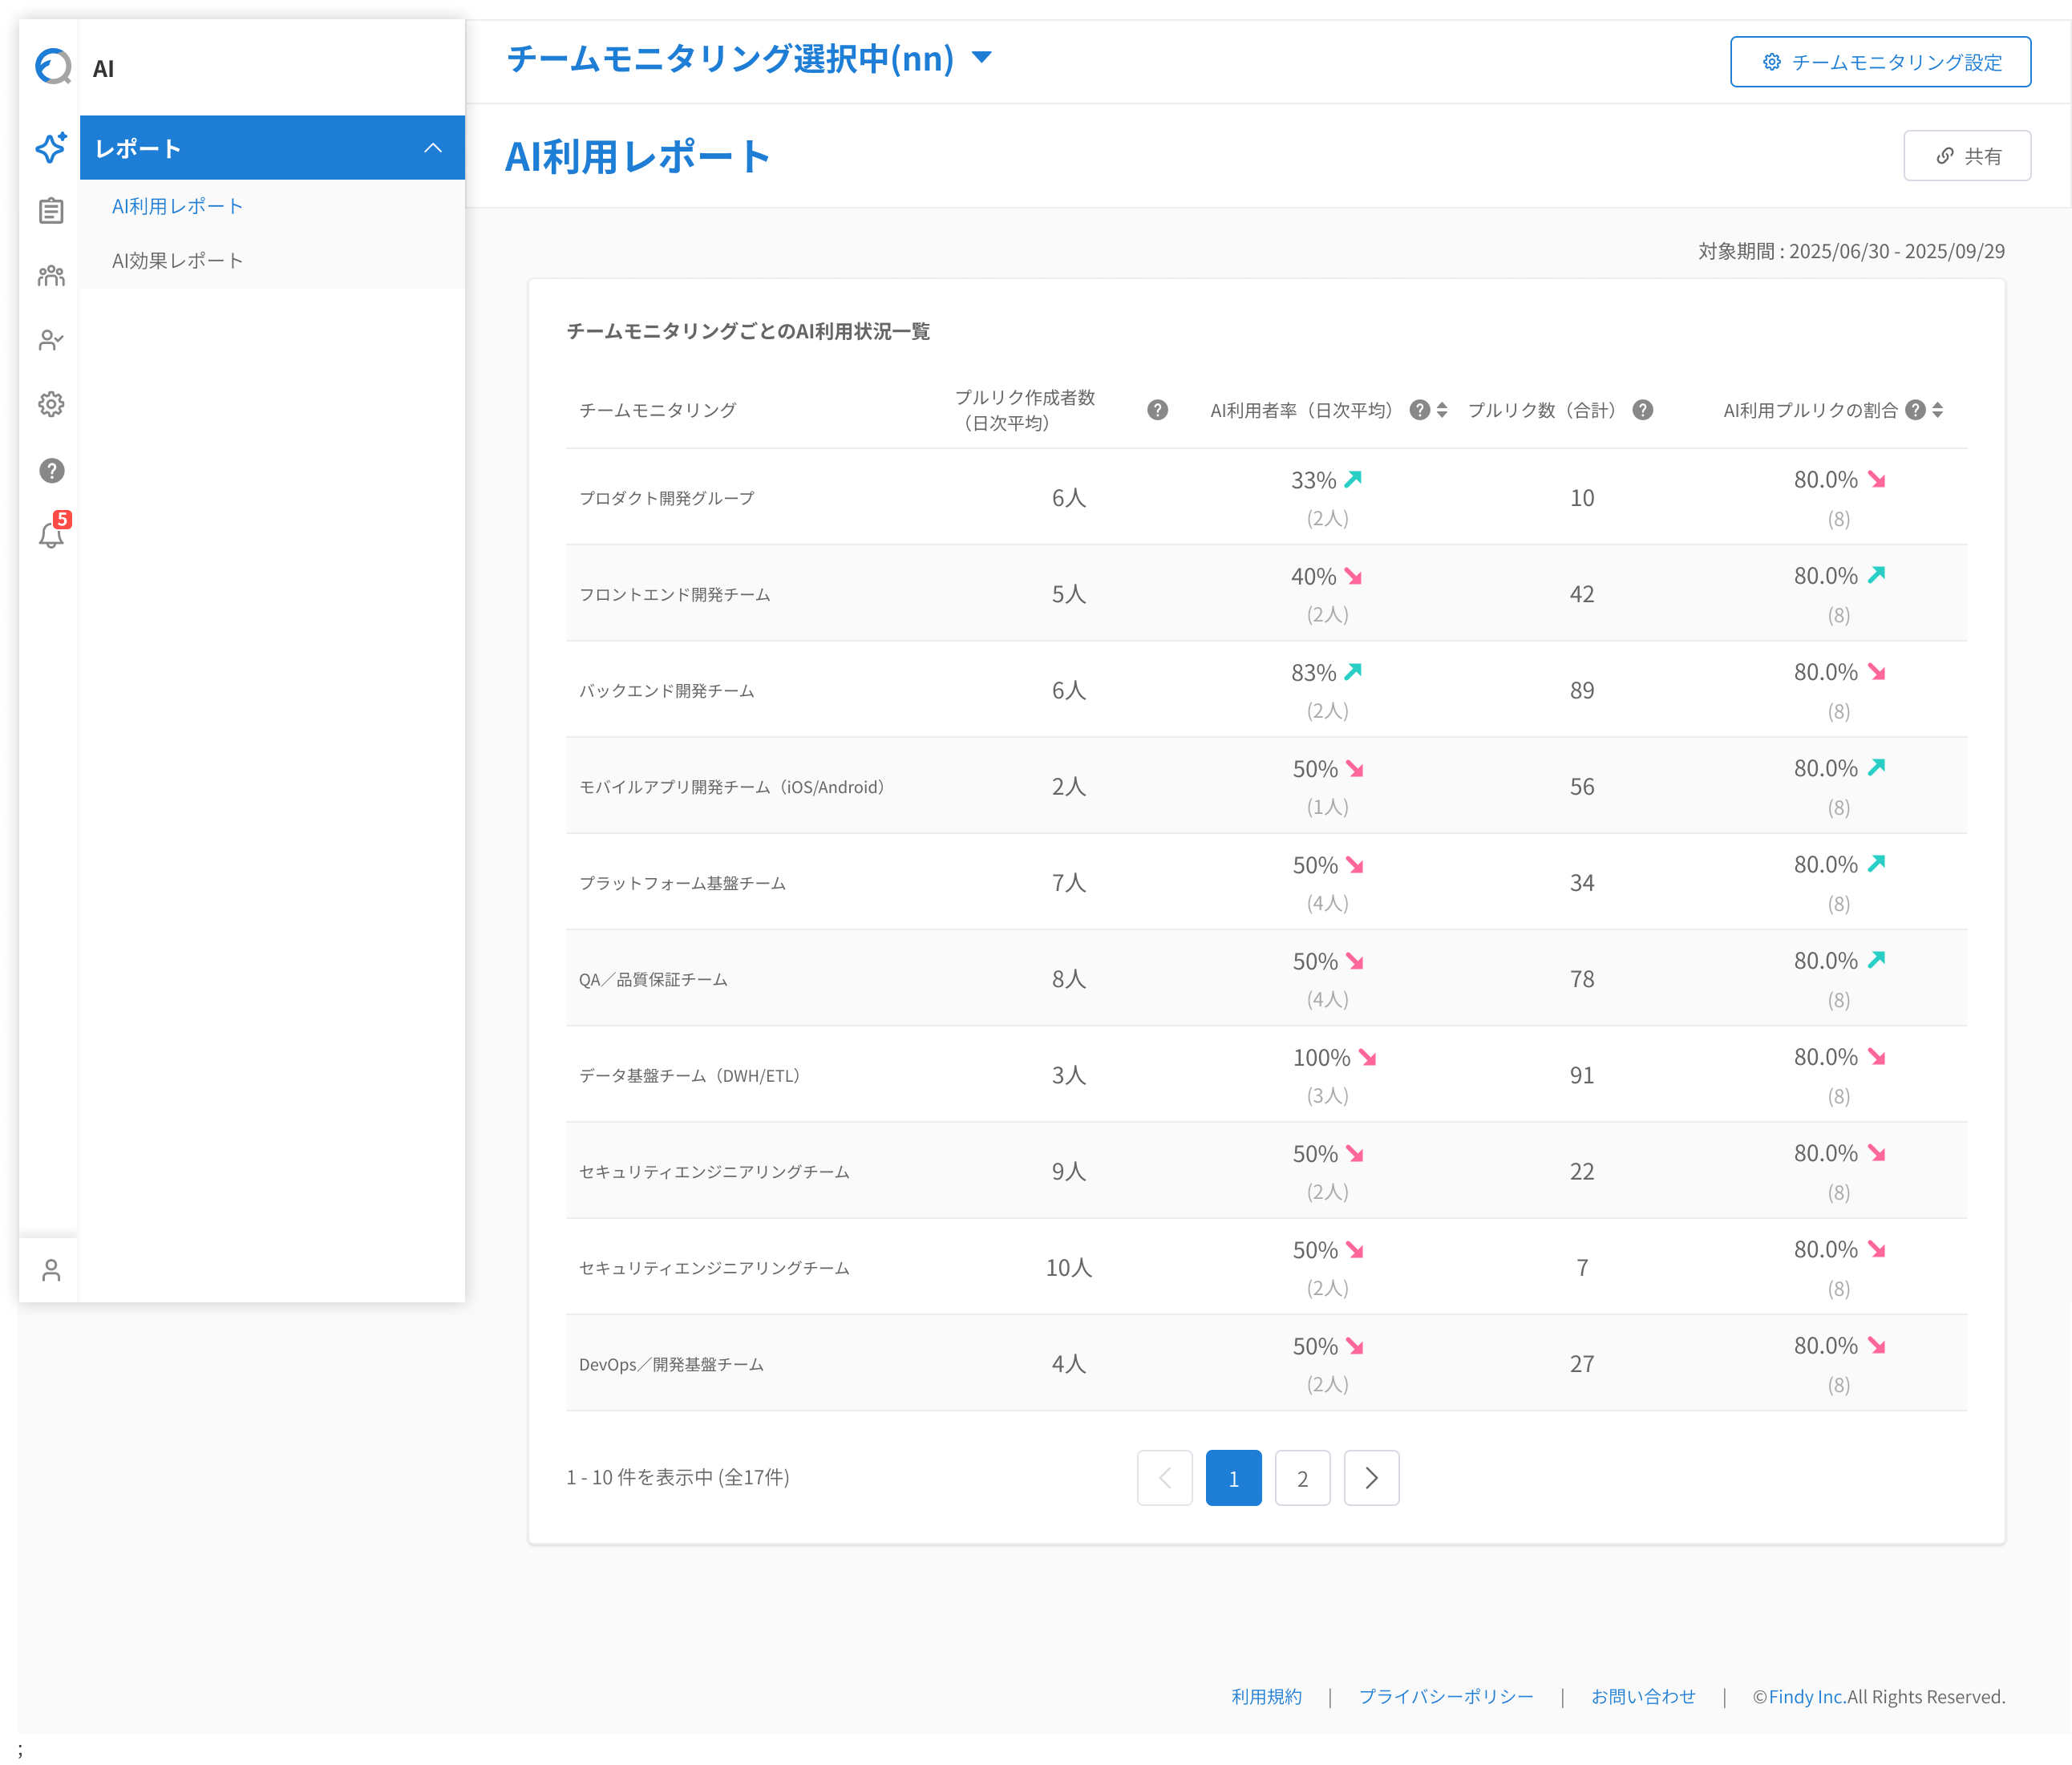Image resolution: width=2072 pixels, height=1765 pixels.
Task: Select AI利用レポート menu item
Action: coord(177,206)
